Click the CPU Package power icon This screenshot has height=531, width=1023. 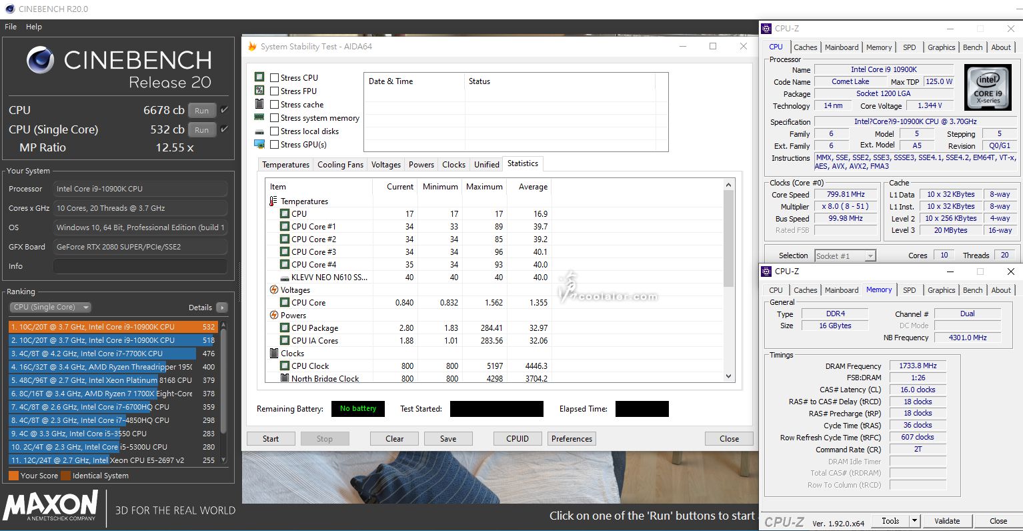pos(285,328)
